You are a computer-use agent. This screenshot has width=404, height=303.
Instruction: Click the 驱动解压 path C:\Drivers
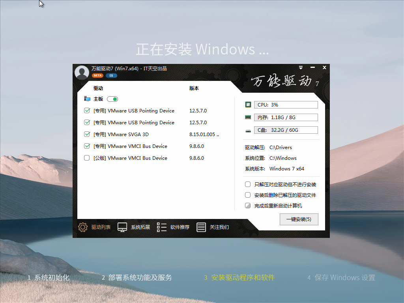(281, 148)
